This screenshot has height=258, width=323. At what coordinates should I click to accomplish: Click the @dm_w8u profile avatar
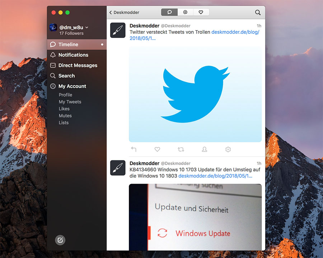tap(53, 27)
